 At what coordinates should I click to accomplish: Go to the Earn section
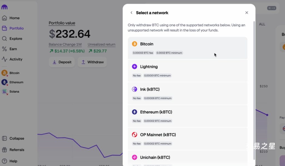(13, 49)
